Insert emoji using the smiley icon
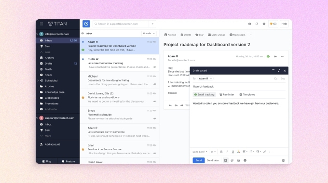The height and width of the screenshot is (183, 328). point(245,160)
